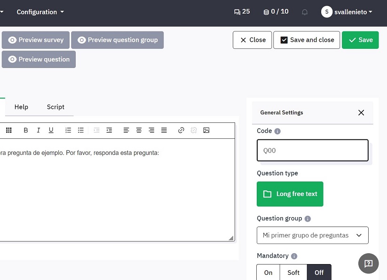387x280 pixels.
Task: Toggle bold formatting in the editor
Action: [x=26, y=130]
